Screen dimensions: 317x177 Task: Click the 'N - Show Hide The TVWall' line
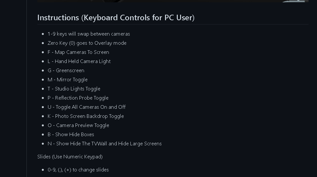tap(105, 144)
